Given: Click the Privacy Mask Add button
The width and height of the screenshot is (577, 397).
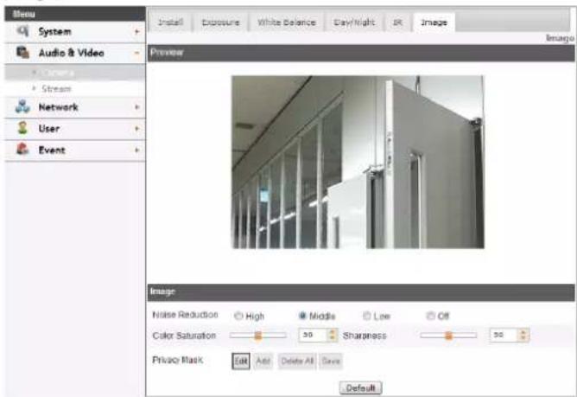Looking at the screenshot, I should coord(263,361).
